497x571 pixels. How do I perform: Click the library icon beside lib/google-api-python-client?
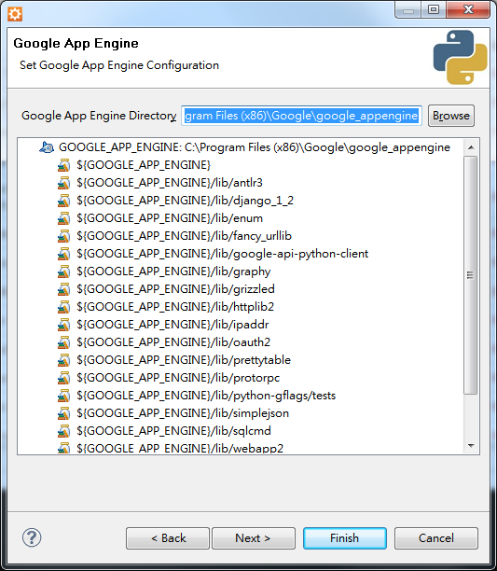click(x=63, y=254)
